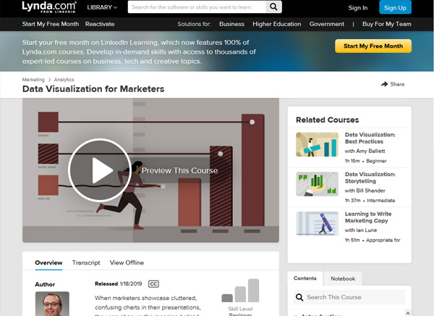Screen dimensions: 434x316
Task: Click Reactivate link
Action: [x=100, y=24]
